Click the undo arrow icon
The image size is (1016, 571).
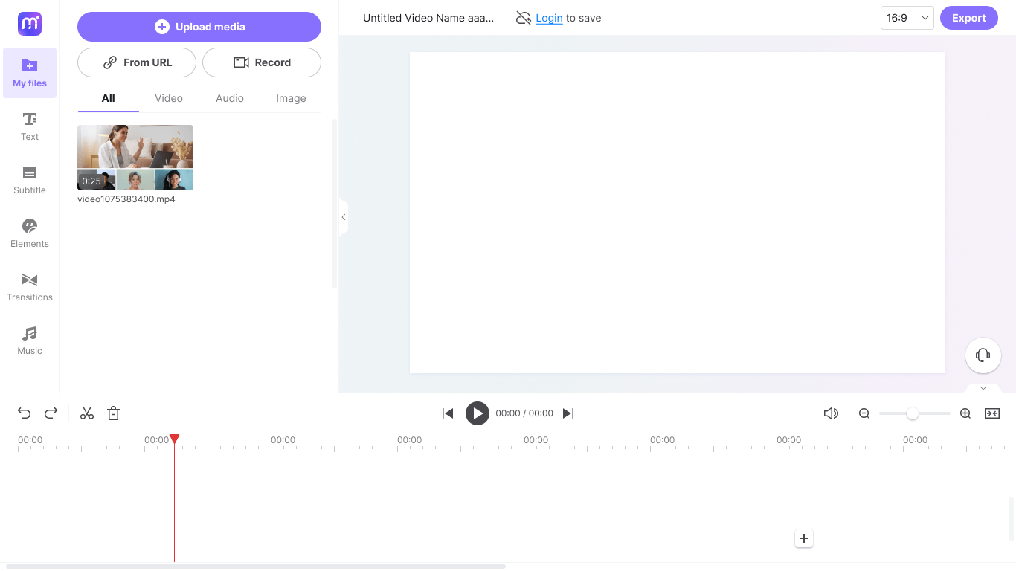[x=25, y=413]
